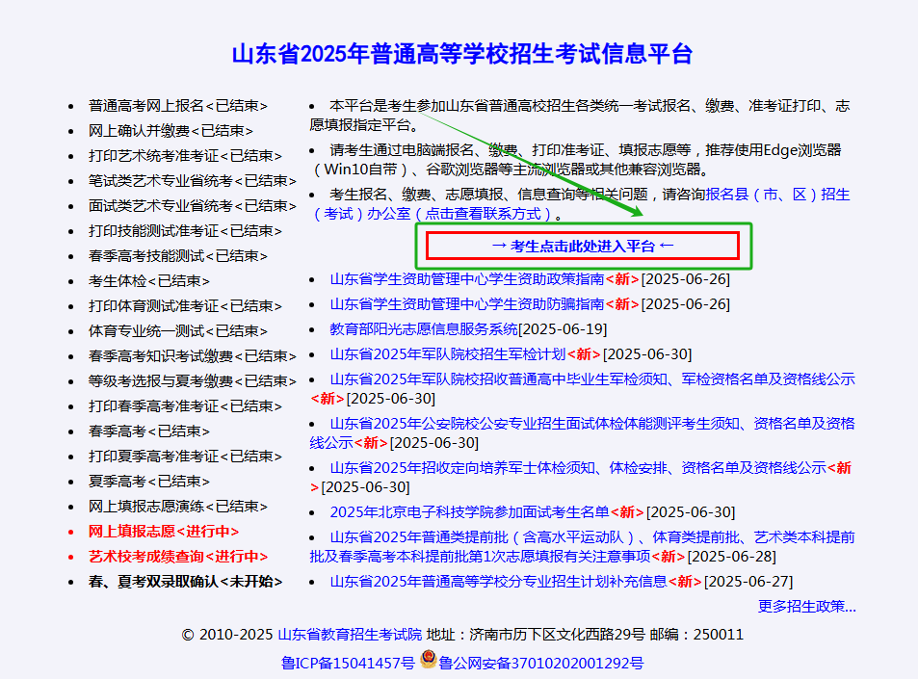
Task: Select 艺术校考成绩查询<进行中> item
Action: click(x=178, y=557)
